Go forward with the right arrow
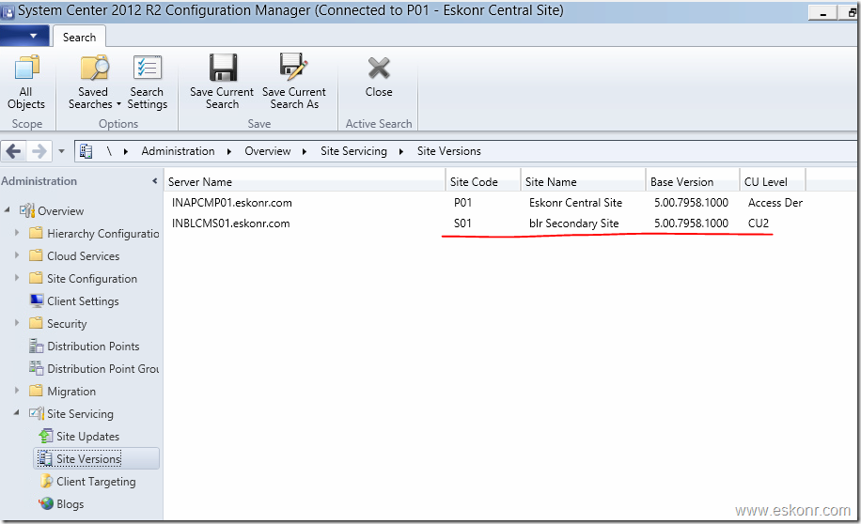The height and width of the screenshot is (524, 861). (39, 151)
